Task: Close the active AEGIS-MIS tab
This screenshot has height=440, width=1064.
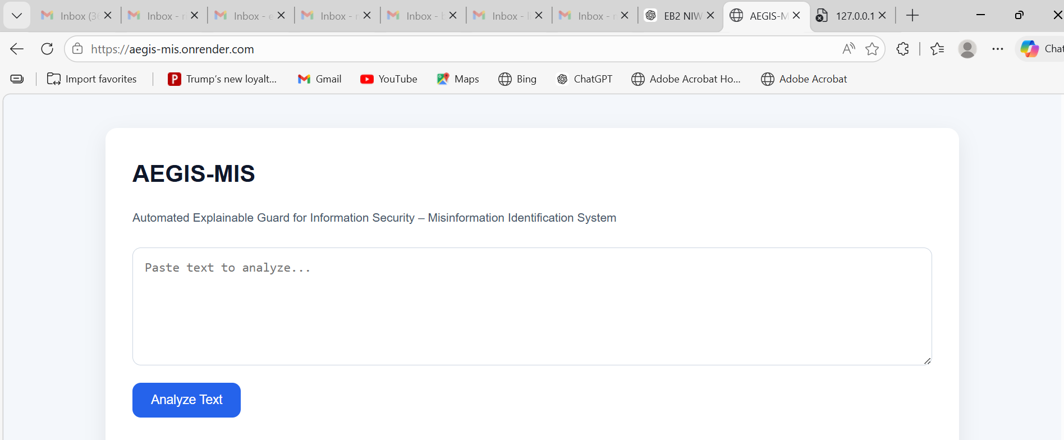Action: point(796,16)
